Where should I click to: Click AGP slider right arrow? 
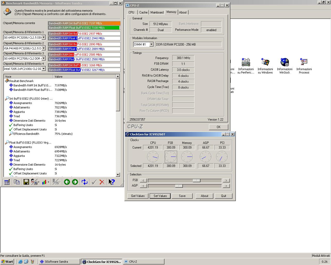coord(226,186)
